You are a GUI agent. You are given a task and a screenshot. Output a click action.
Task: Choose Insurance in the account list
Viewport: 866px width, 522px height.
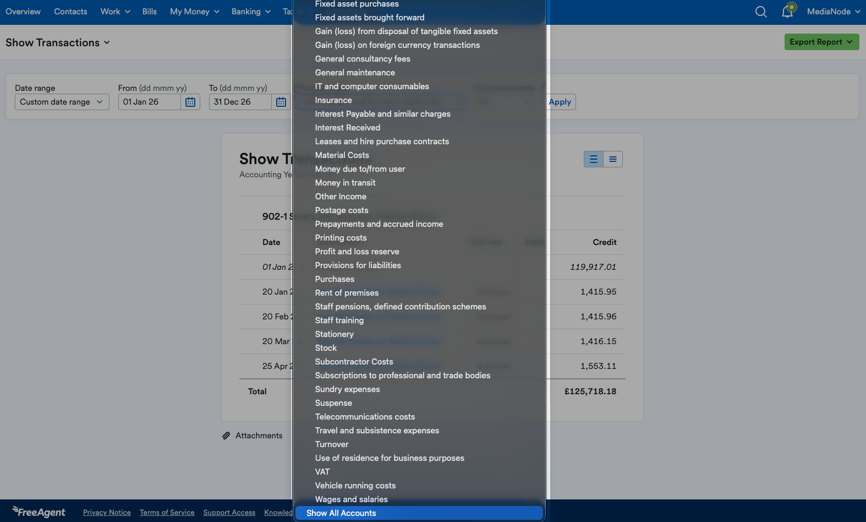point(419,100)
